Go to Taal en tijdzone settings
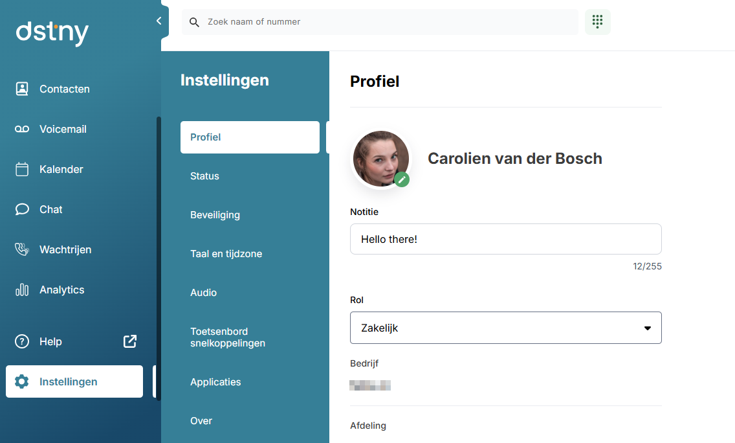The height and width of the screenshot is (443, 735). pos(226,254)
